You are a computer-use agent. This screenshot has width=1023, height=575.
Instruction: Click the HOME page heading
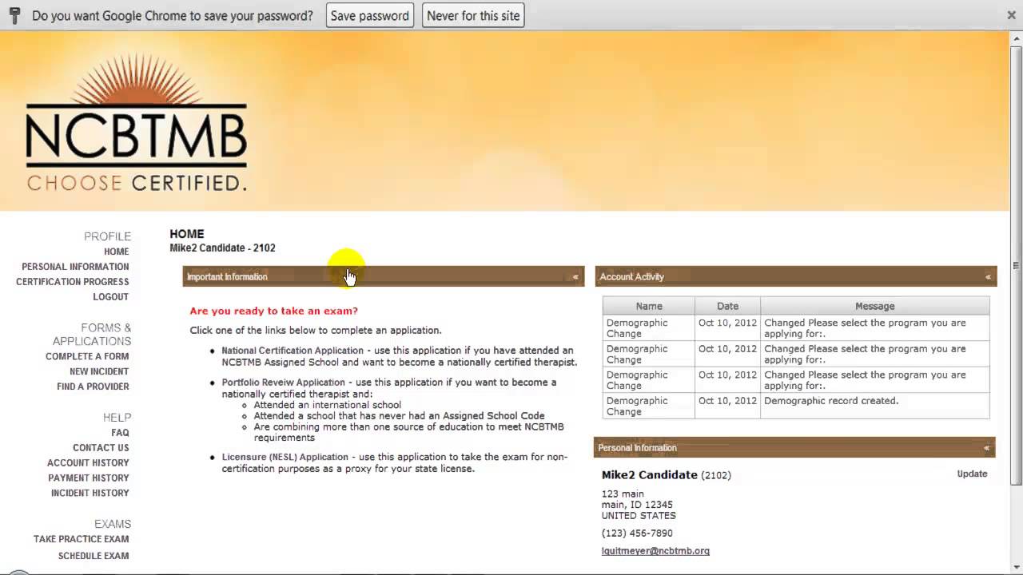click(x=186, y=234)
